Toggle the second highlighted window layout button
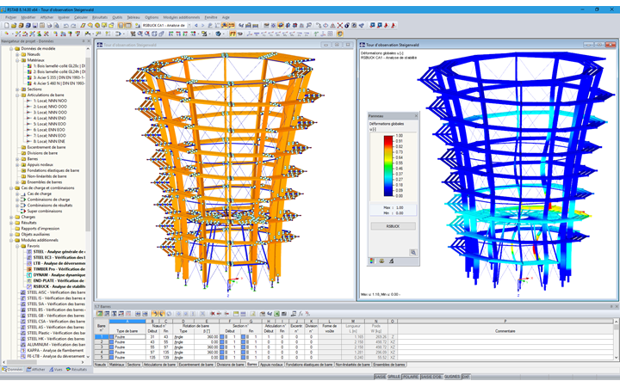Viewport: 620px width, 387px height. pos(128,25)
